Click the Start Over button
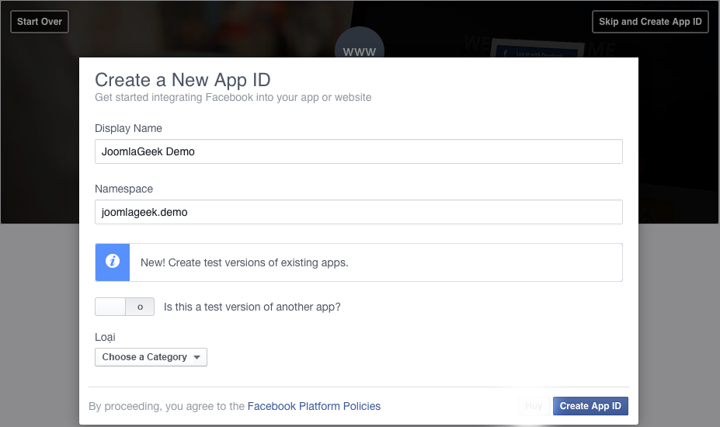Viewport: 720px width, 427px height. pos(40,22)
